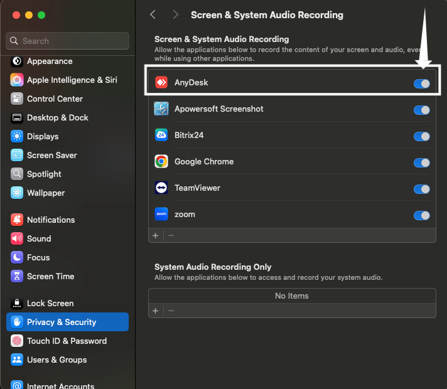Click the Google Chrome icon in list
Screen dimensions: 447x389
(x=161, y=161)
